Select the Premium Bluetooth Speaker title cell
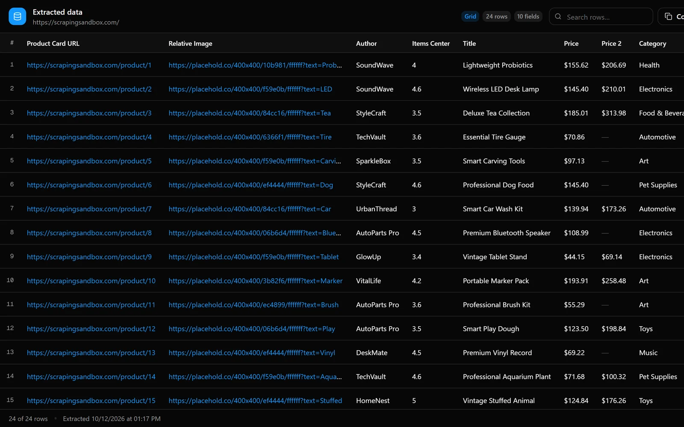This screenshot has width=684, height=427. [x=507, y=233]
